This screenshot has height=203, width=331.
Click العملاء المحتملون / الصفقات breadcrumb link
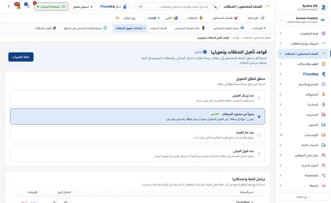[x=257, y=38]
